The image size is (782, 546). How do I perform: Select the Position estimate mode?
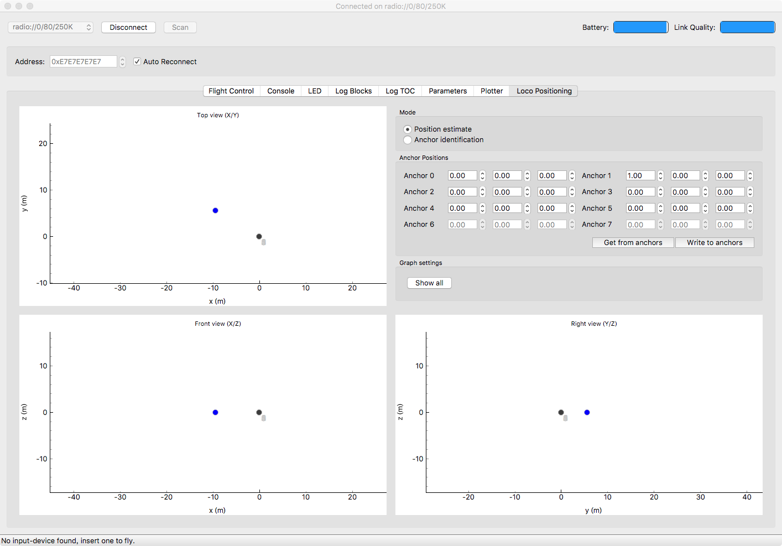pos(408,129)
